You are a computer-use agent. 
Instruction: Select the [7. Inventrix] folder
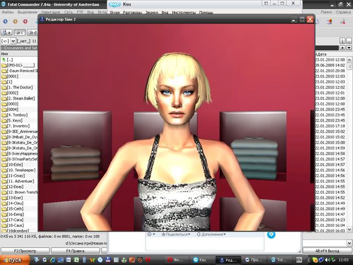click(x=15, y=126)
